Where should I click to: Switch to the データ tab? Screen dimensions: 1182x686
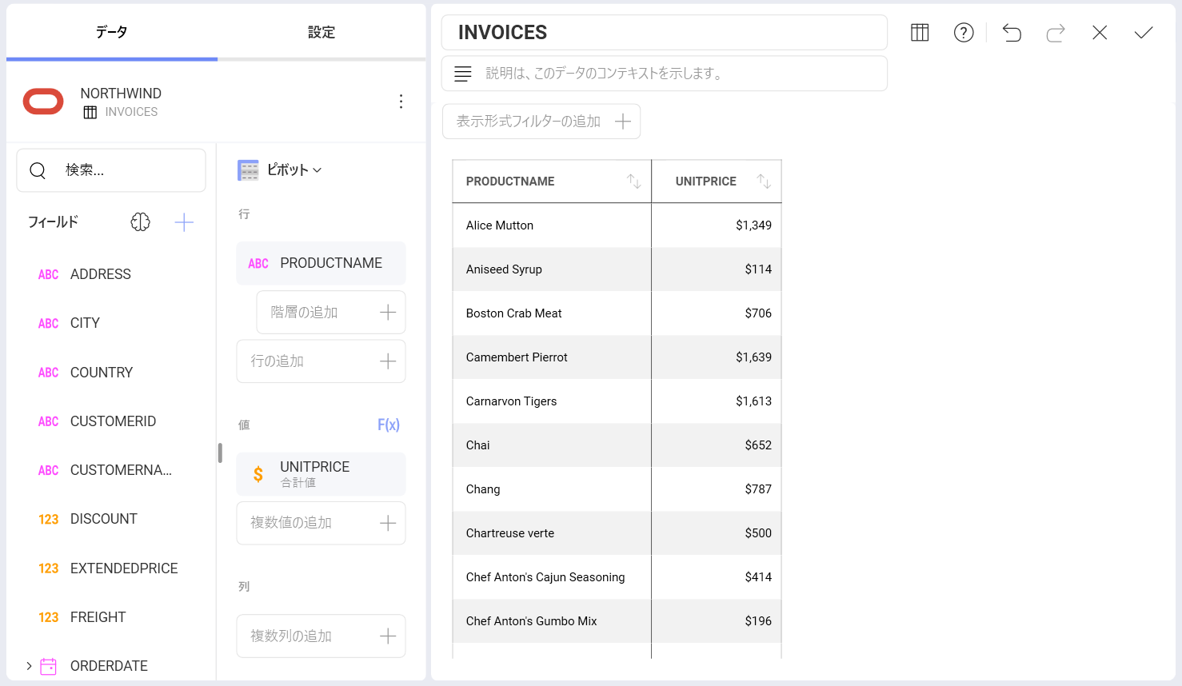tap(112, 32)
